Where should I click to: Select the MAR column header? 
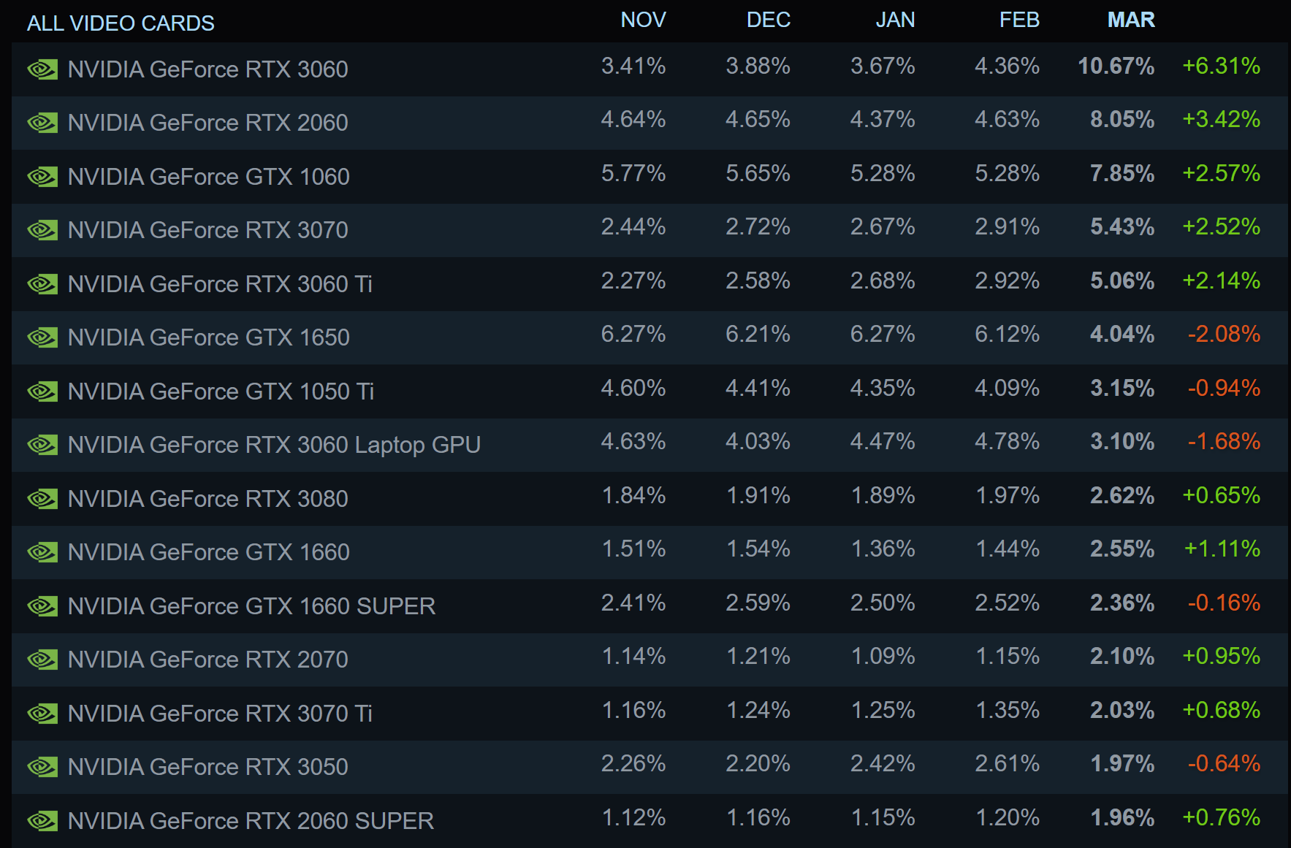(x=1131, y=20)
